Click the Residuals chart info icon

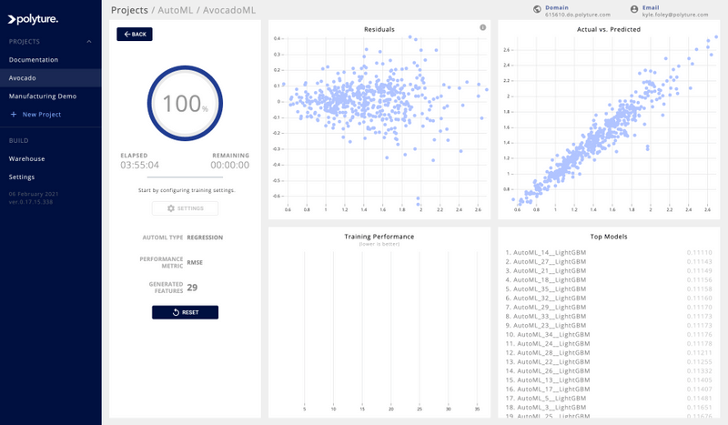(483, 27)
